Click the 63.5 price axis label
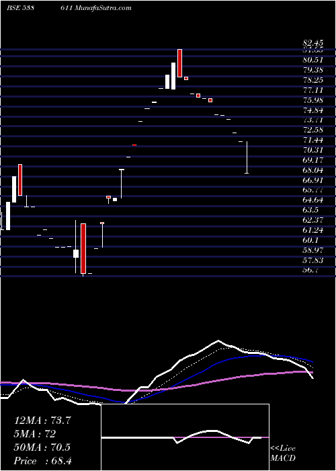Screen dimensions: 336x471 [x=310, y=210]
